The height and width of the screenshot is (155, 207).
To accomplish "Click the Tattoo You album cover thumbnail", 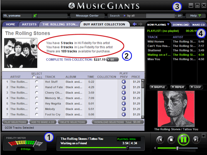I will [176, 109].
